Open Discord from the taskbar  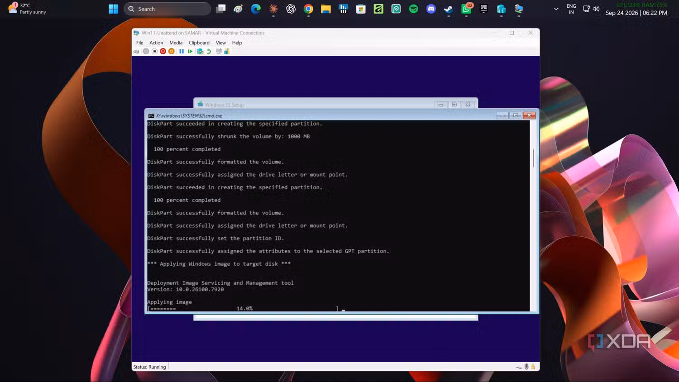[x=431, y=9]
